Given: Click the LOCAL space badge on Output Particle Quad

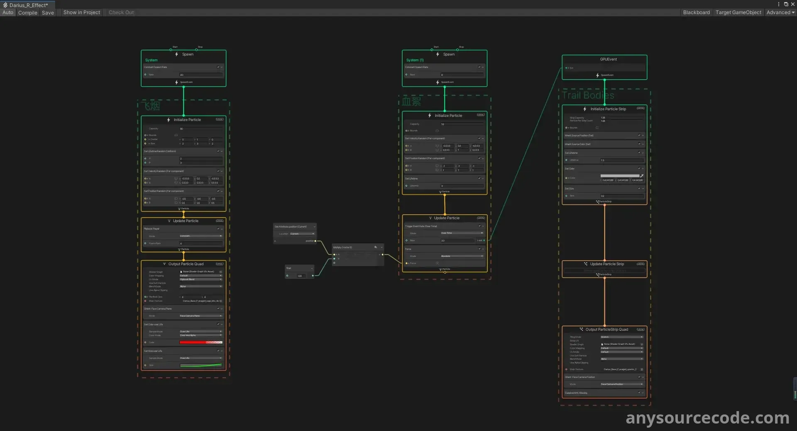Looking at the screenshot, I should click(220, 264).
